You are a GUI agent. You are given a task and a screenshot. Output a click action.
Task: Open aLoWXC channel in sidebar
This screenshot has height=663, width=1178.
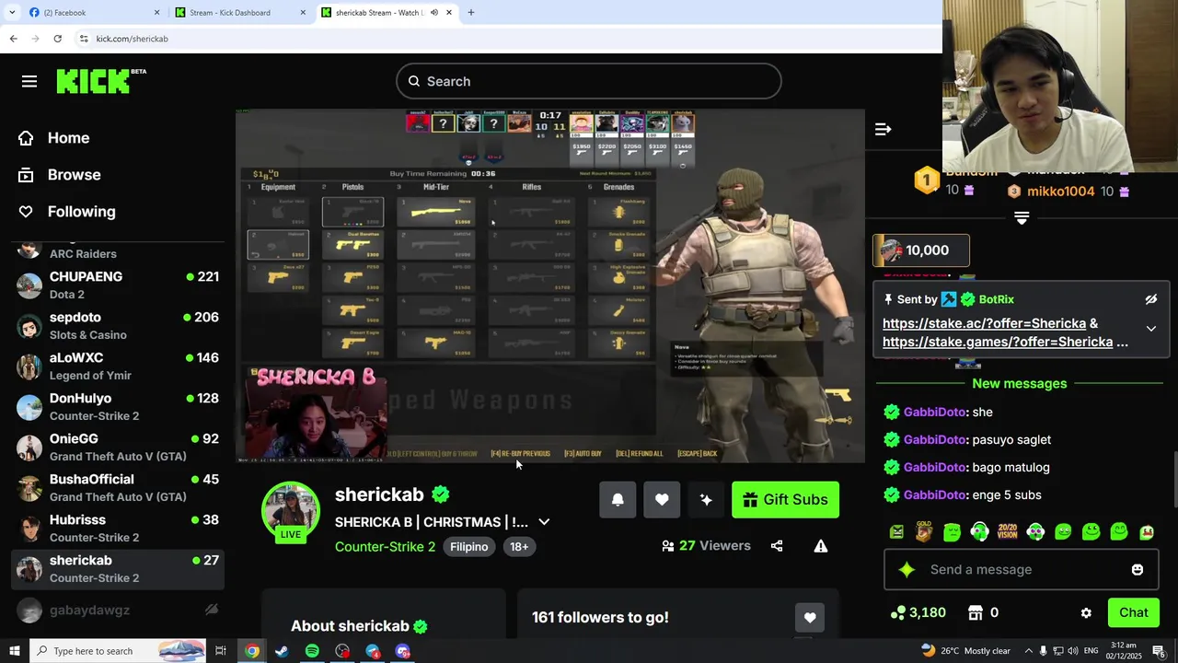(x=118, y=366)
